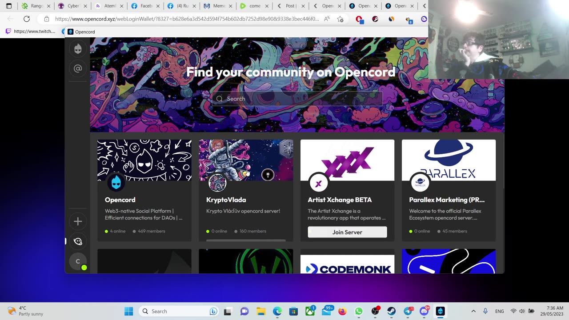Click the KryptoVlada server round avatar

click(x=217, y=182)
